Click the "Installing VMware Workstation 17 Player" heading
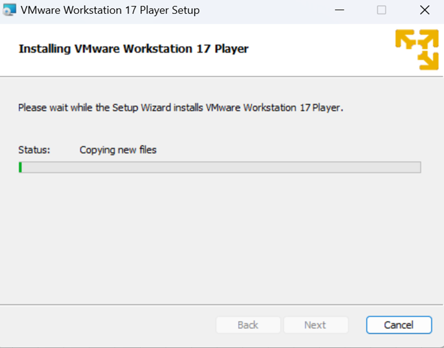The height and width of the screenshot is (348, 444). pyautogui.click(x=133, y=49)
